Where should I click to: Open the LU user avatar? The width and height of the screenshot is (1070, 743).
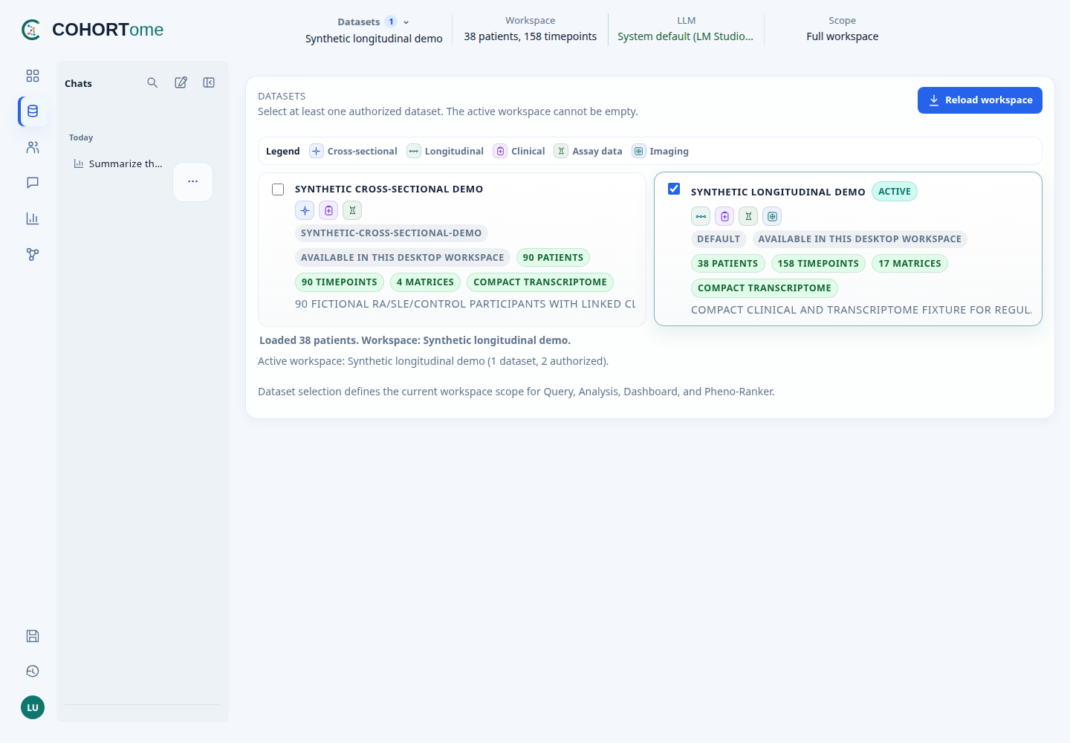pyautogui.click(x=33, y=707)
